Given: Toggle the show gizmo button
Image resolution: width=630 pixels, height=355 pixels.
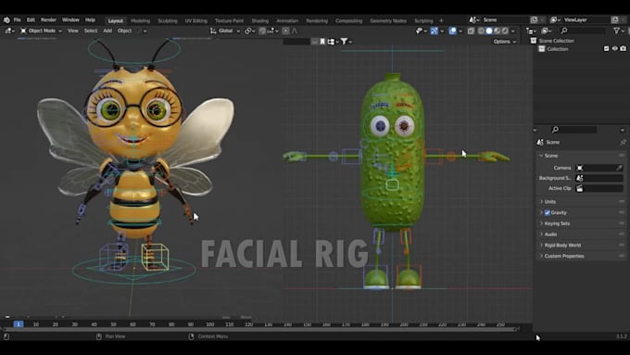Looking at the screenshot, I should 435,31.
